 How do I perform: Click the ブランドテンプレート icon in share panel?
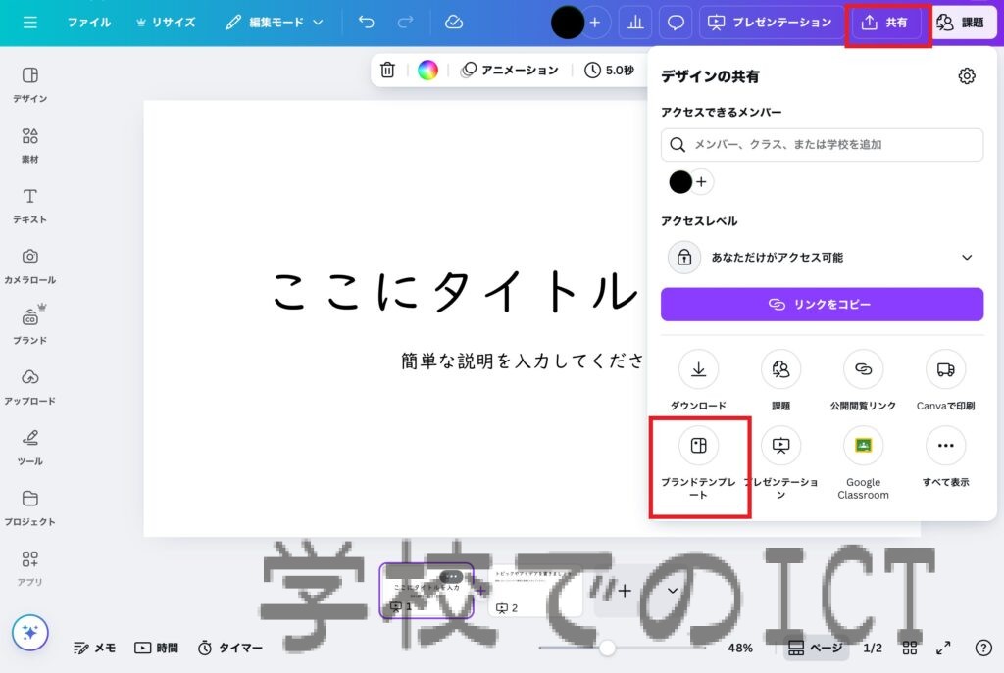click(698, 446)
